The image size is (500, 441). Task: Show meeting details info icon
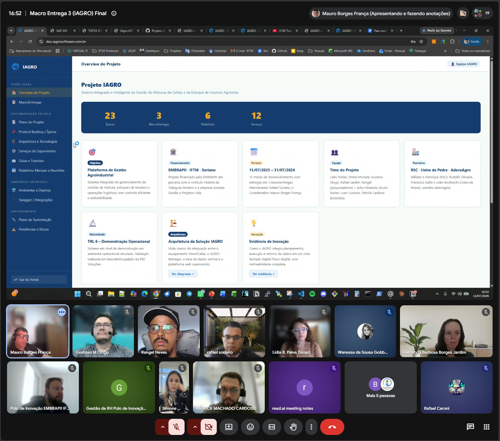click(x=114, y=13)
